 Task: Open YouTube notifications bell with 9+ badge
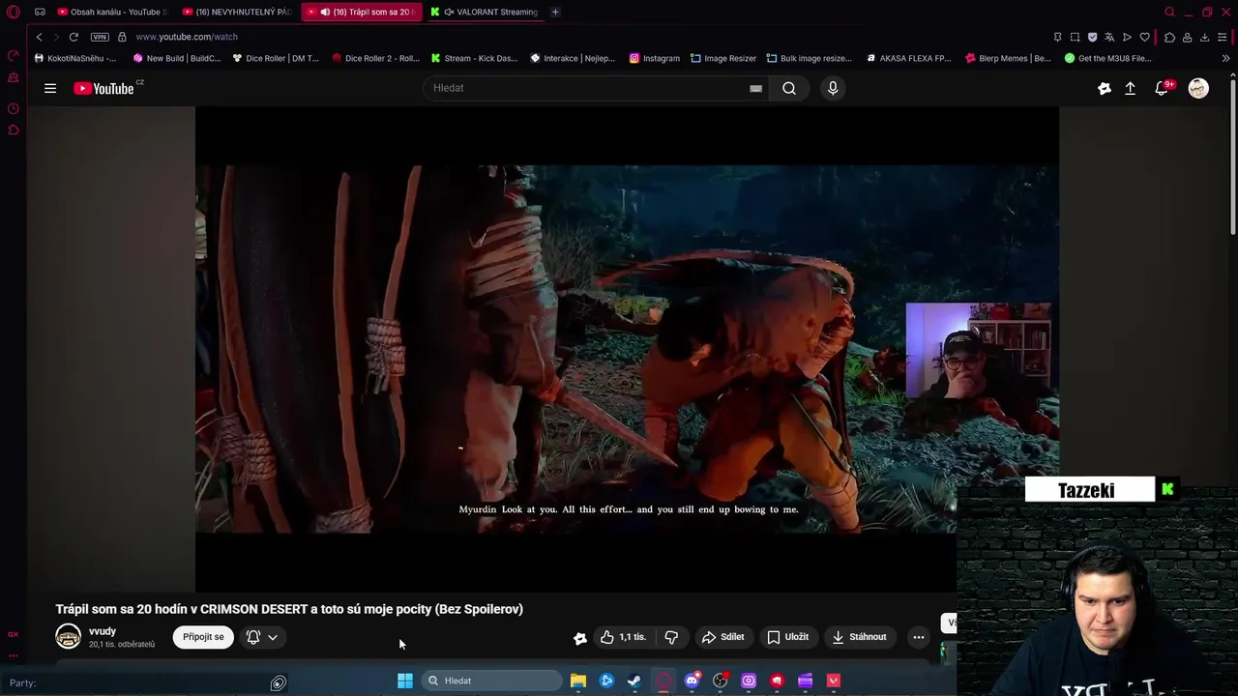[x=1162, y=88]
